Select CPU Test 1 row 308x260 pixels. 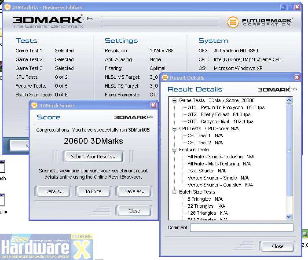[x=205, y=136]
